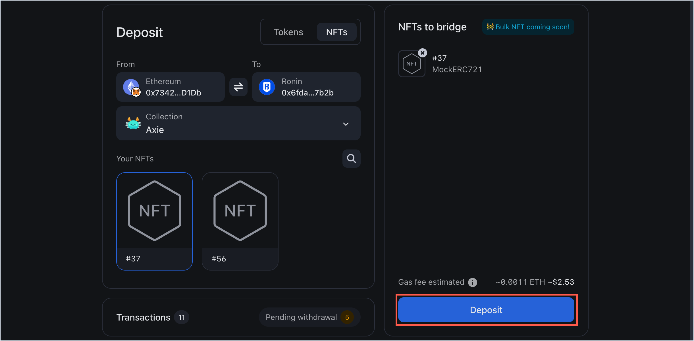694x341 pixels.
Task: Open the To network selector
Action: (306, 87)
